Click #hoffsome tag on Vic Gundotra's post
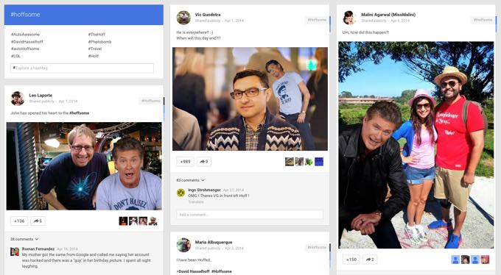Screen dimensions: 501x275 tap(317, 20)
